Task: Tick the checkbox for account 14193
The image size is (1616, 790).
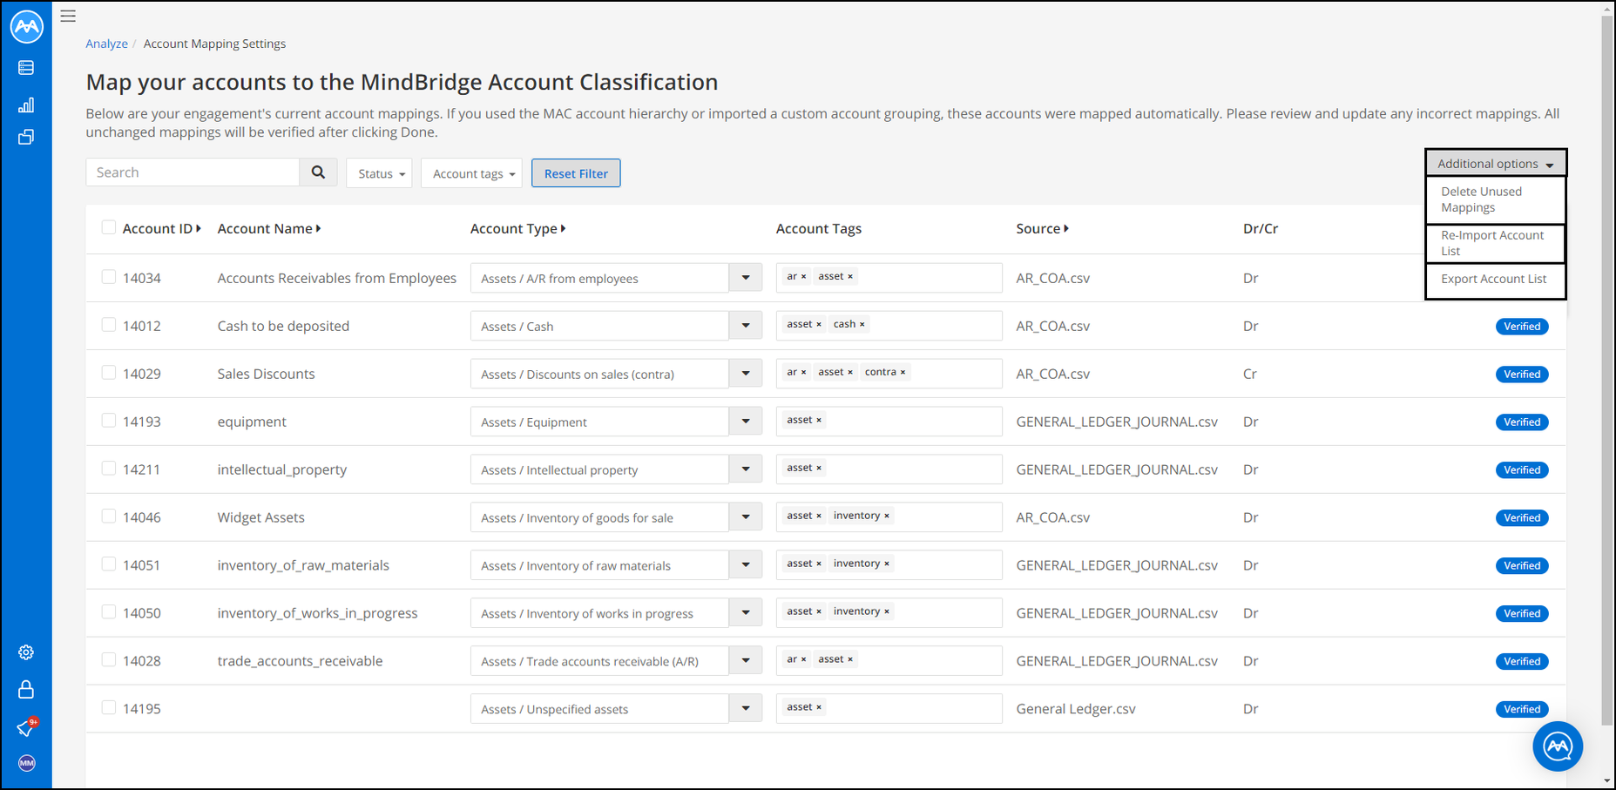Action: [x=108, y=421]
